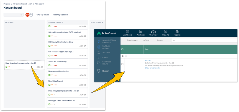Screen dimensions: 239x112
Task: Click the search magnifier icon on Kanban board
Action: click(22, 15)
